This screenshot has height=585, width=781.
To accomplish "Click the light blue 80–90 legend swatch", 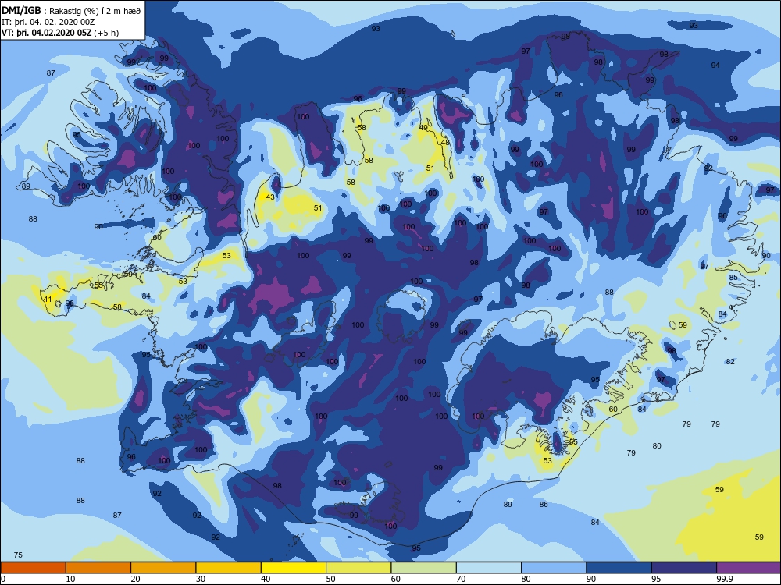I will (x=554, y=568).
